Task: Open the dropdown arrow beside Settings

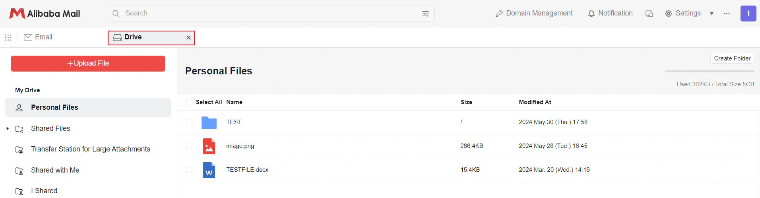Action: [x=712, y=14]
